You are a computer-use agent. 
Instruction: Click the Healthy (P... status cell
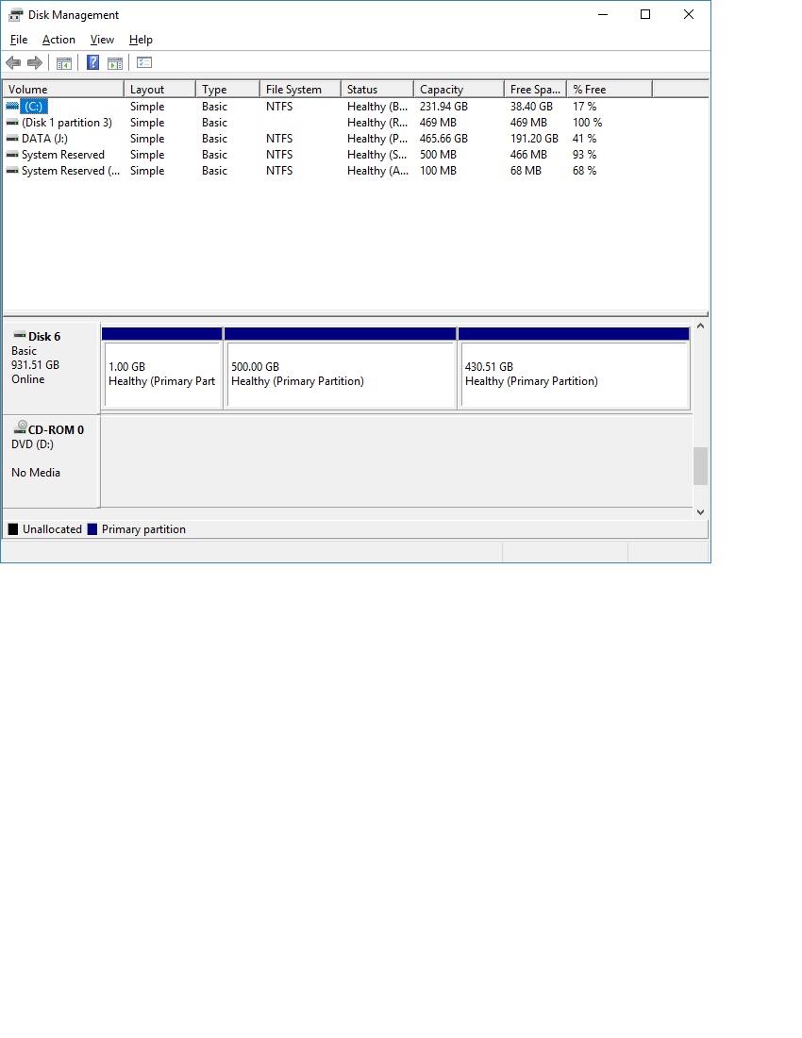377,139
